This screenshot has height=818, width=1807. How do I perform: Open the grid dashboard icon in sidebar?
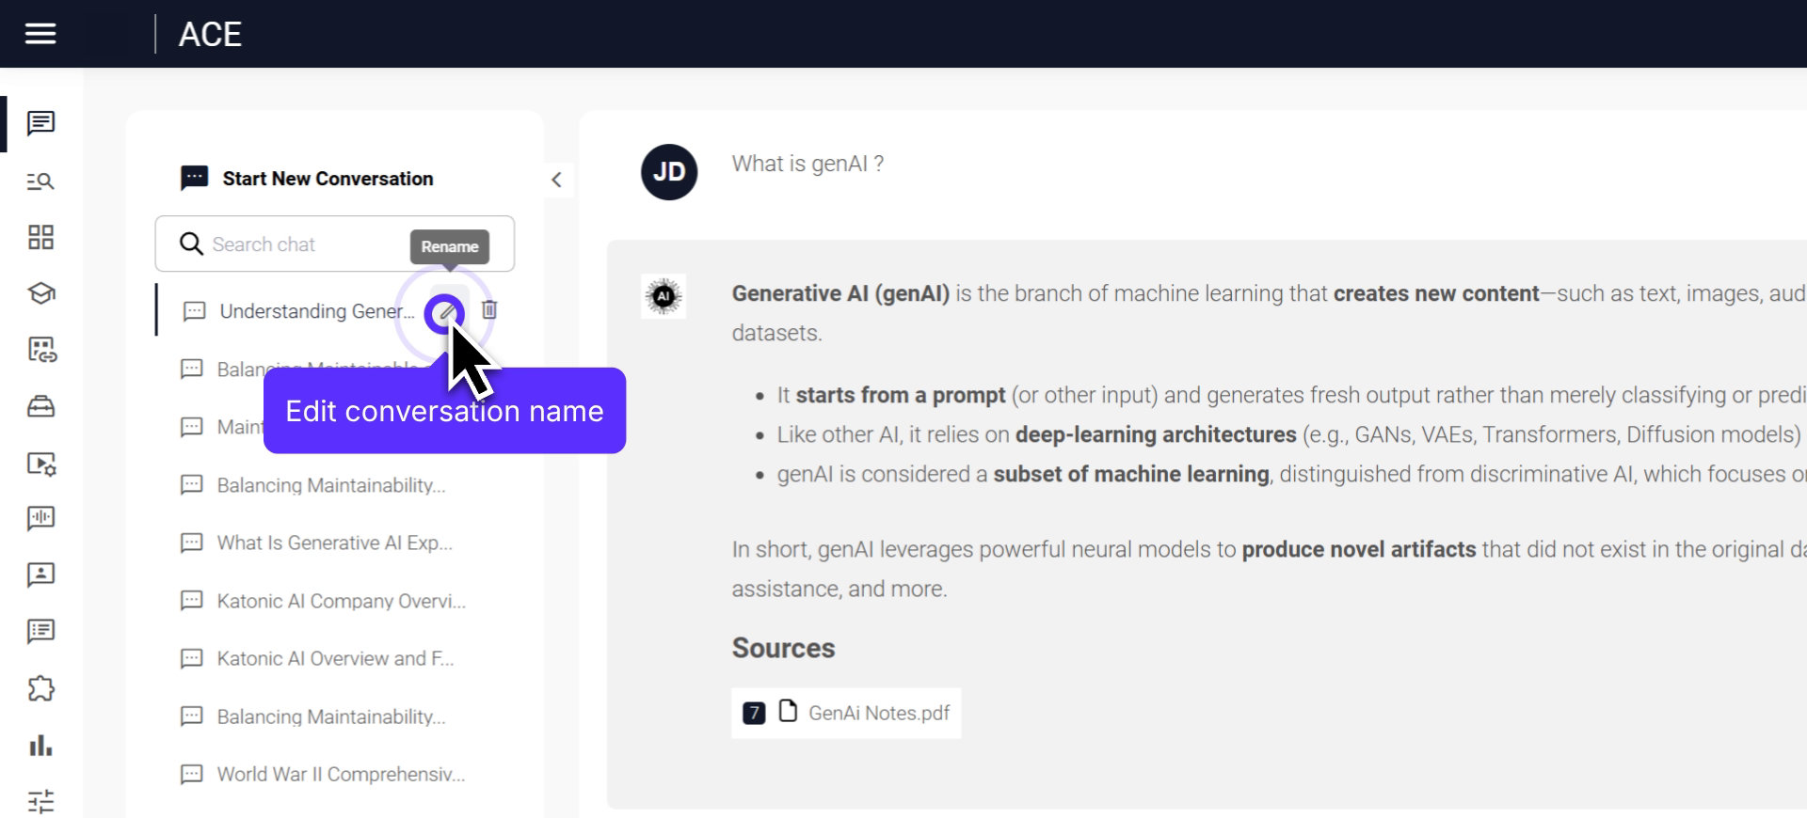pos(40,237)
